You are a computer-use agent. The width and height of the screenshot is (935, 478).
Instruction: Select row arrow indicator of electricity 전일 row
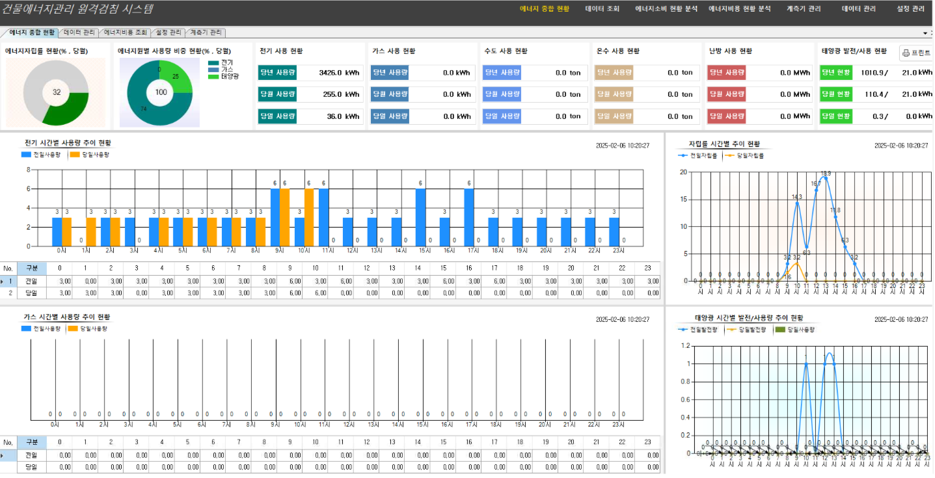coord(3,281)
